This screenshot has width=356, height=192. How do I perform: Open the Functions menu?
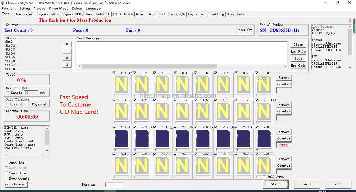click(x=9, y=9)
